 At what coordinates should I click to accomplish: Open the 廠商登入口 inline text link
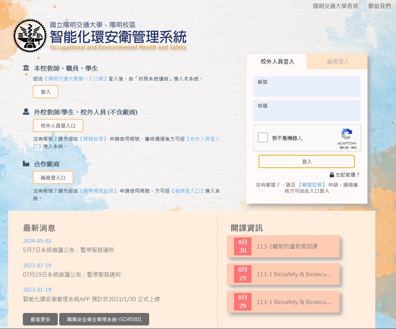(187, 191)
